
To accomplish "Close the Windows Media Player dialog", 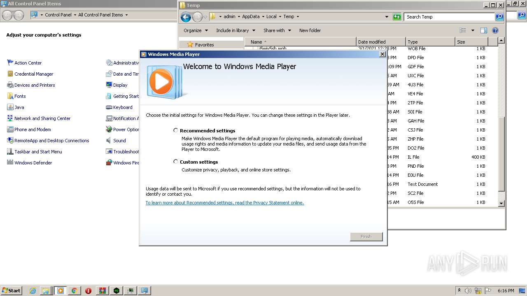I will (x=382, y=54).
